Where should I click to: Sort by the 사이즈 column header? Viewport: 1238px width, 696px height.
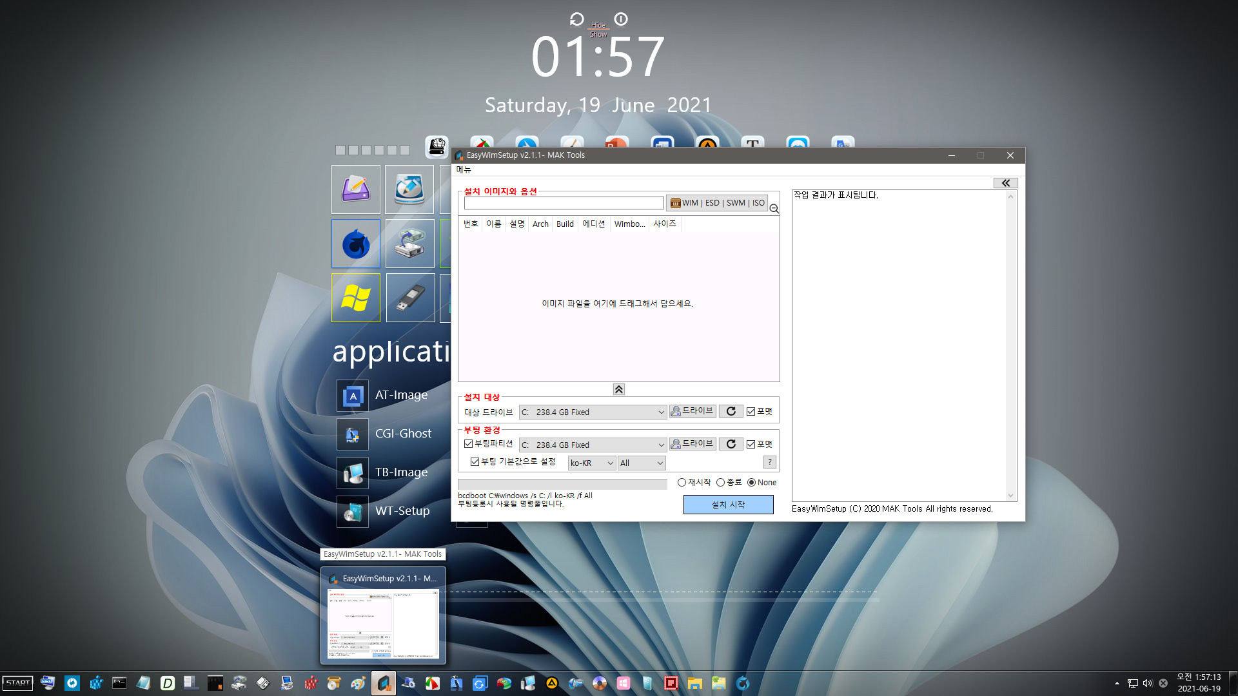665,224
